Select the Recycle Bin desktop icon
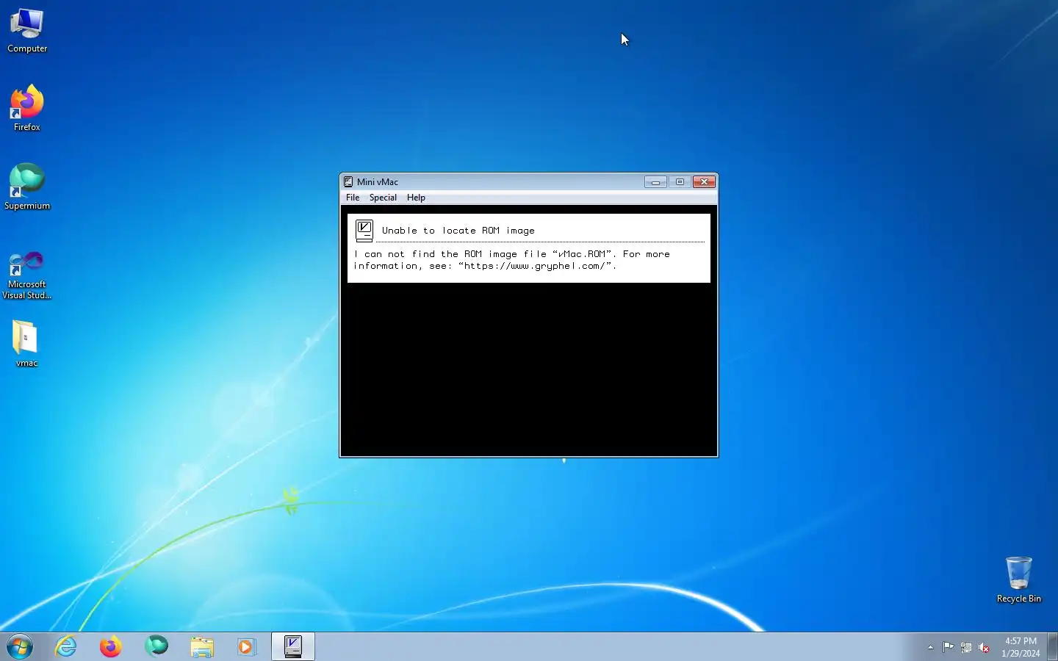Viewport: 1058px width, 661px height. click(1018, 579)
